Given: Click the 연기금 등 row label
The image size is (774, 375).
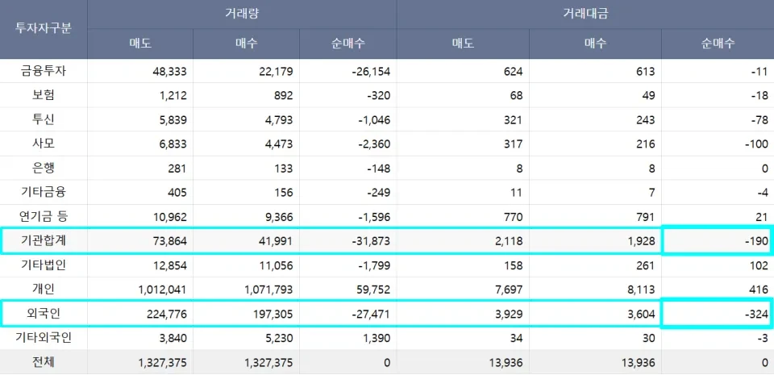Looking at the screenshot, I should (x=44, y=217).
